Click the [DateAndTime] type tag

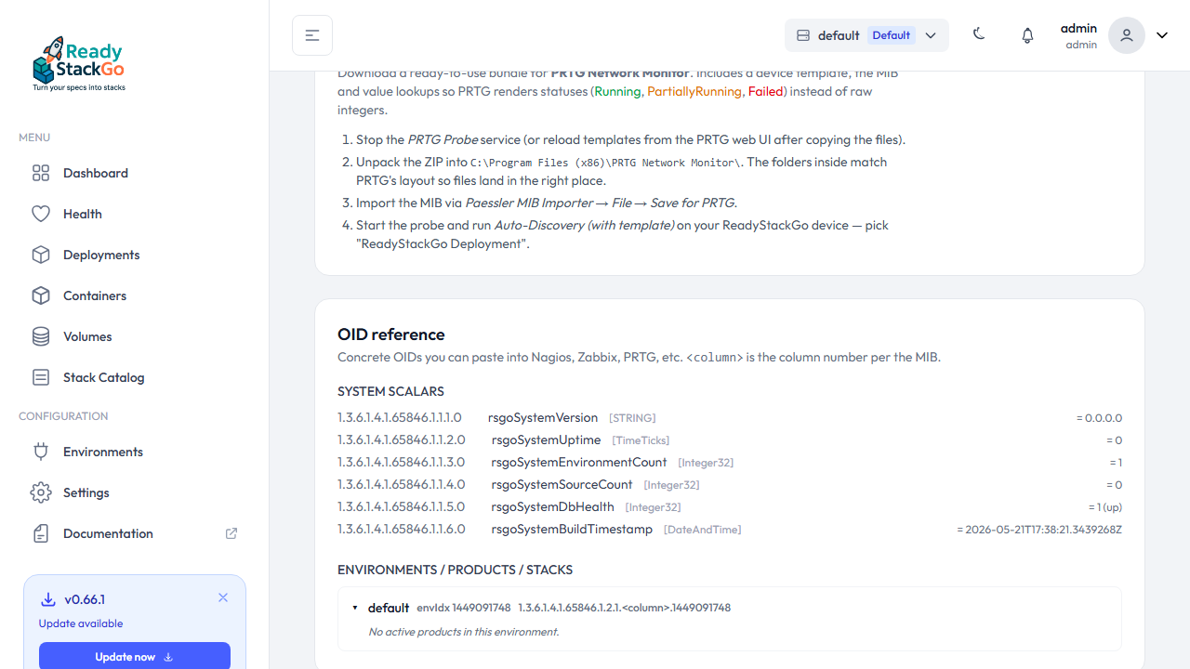703,530
